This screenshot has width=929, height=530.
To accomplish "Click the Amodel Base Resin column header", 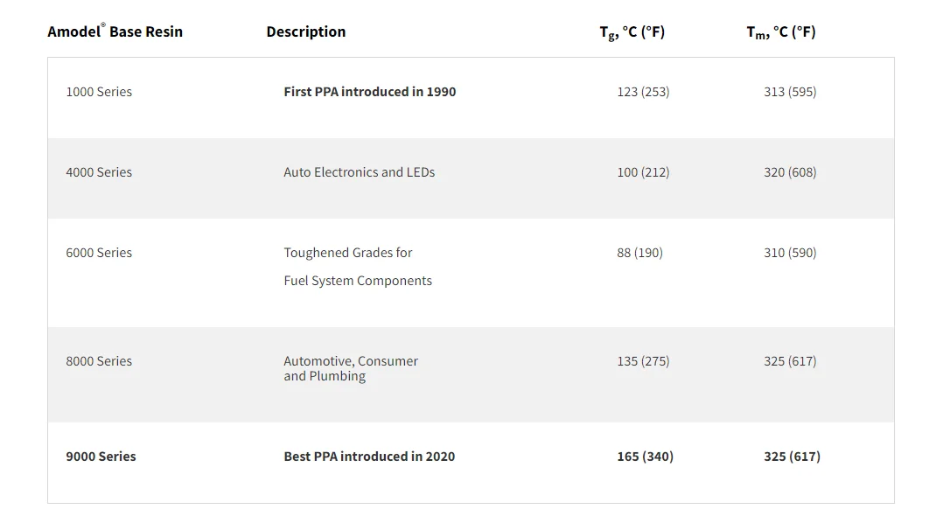I will pos(115,31).
